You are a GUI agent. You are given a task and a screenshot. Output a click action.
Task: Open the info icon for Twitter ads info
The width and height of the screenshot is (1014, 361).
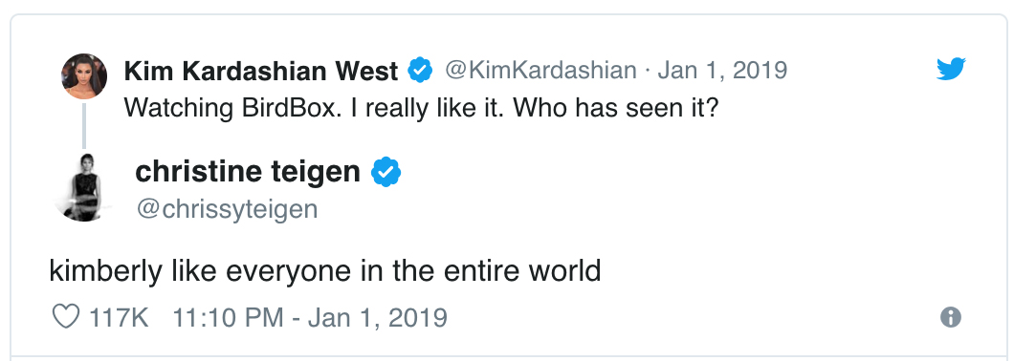(951, 317)
